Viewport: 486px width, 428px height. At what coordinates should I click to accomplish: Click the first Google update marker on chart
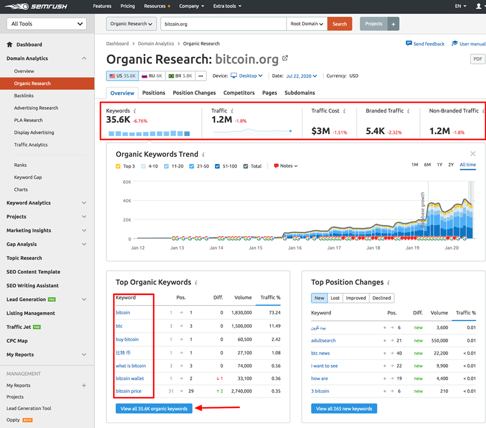[x=174, y=238]
